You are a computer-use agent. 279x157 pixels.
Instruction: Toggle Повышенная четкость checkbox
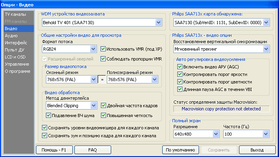point(127,115)
